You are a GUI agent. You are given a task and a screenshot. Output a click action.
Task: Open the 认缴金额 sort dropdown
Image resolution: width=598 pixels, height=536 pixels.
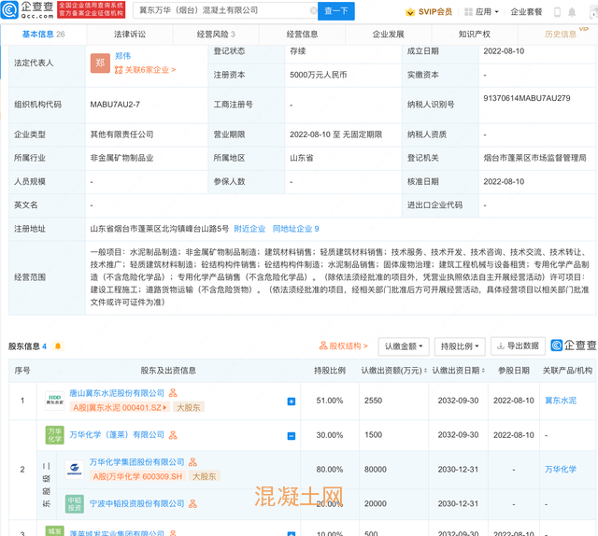tap(404, 346)
